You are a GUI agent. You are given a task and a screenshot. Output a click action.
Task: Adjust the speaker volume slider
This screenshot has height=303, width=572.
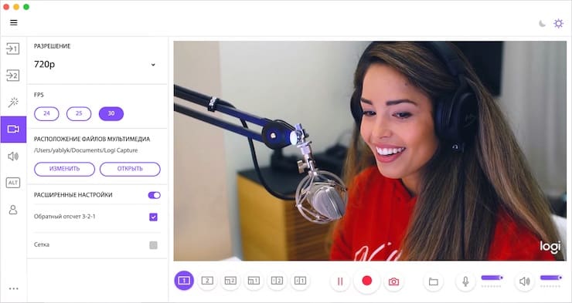pyautogui.click(x=551, y=278)
